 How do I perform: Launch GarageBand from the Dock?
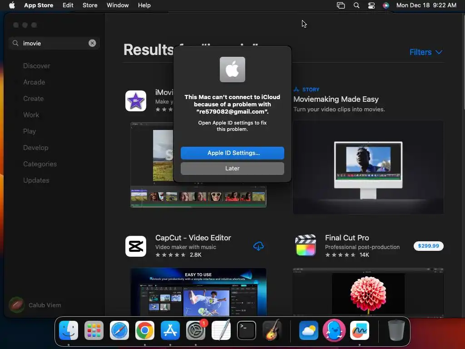pyautogui.click(x=272, y=330)
